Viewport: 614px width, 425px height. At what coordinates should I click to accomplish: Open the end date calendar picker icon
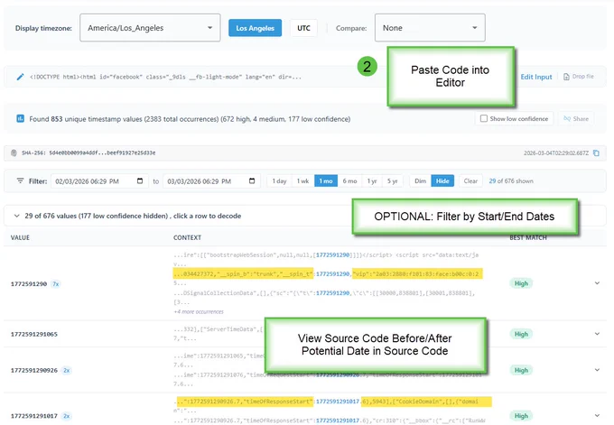tap(252, 180)
